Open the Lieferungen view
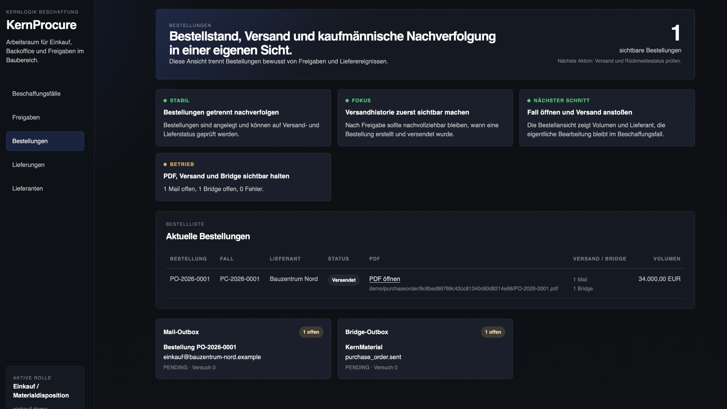Viewport: 727px width, 409px height. click(x=28, y=165)
